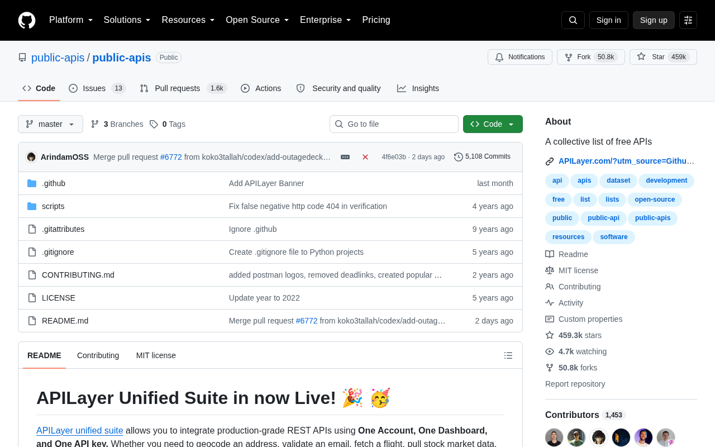This screenshot has height=447, width=715.
Task: Expand the Open Source menu
Action: (x=258, y=20)
